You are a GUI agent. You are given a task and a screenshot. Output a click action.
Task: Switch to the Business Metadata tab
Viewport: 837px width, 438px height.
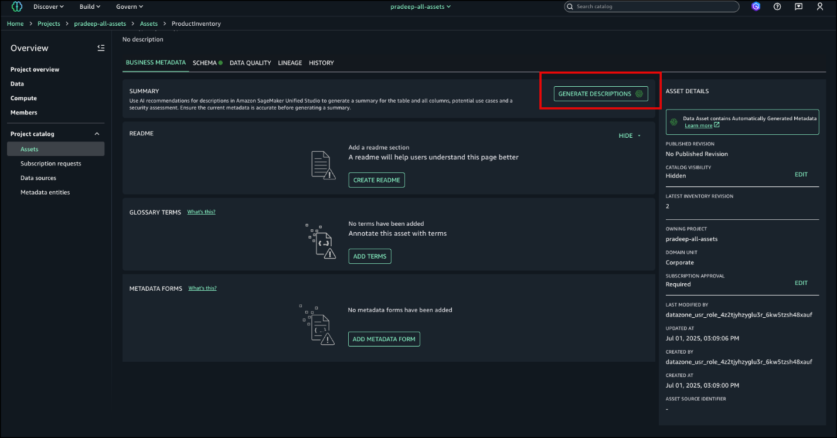tap(156, 63)
